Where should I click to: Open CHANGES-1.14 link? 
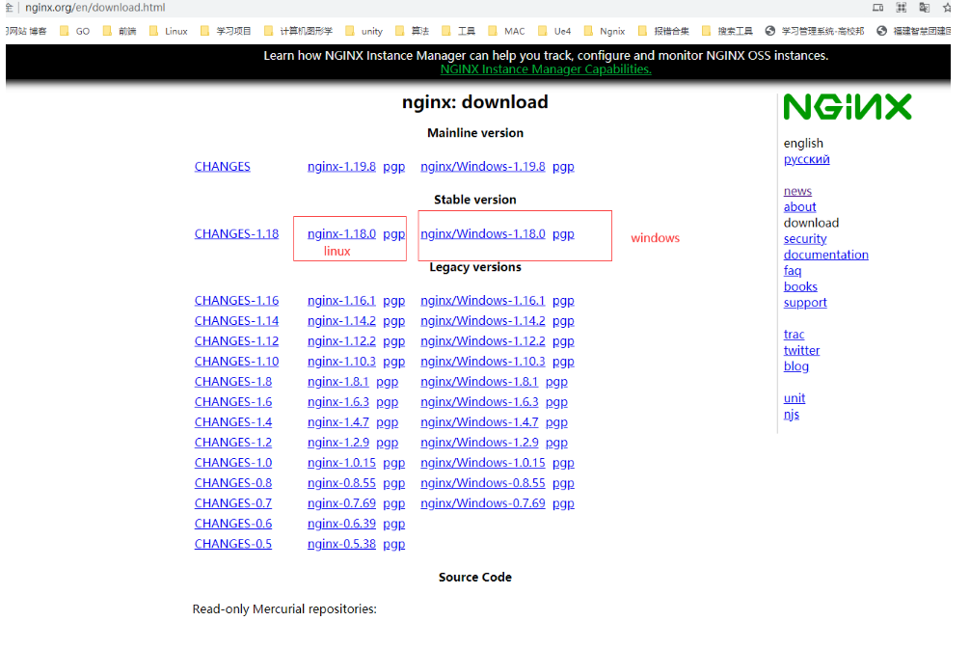point(236,321)
